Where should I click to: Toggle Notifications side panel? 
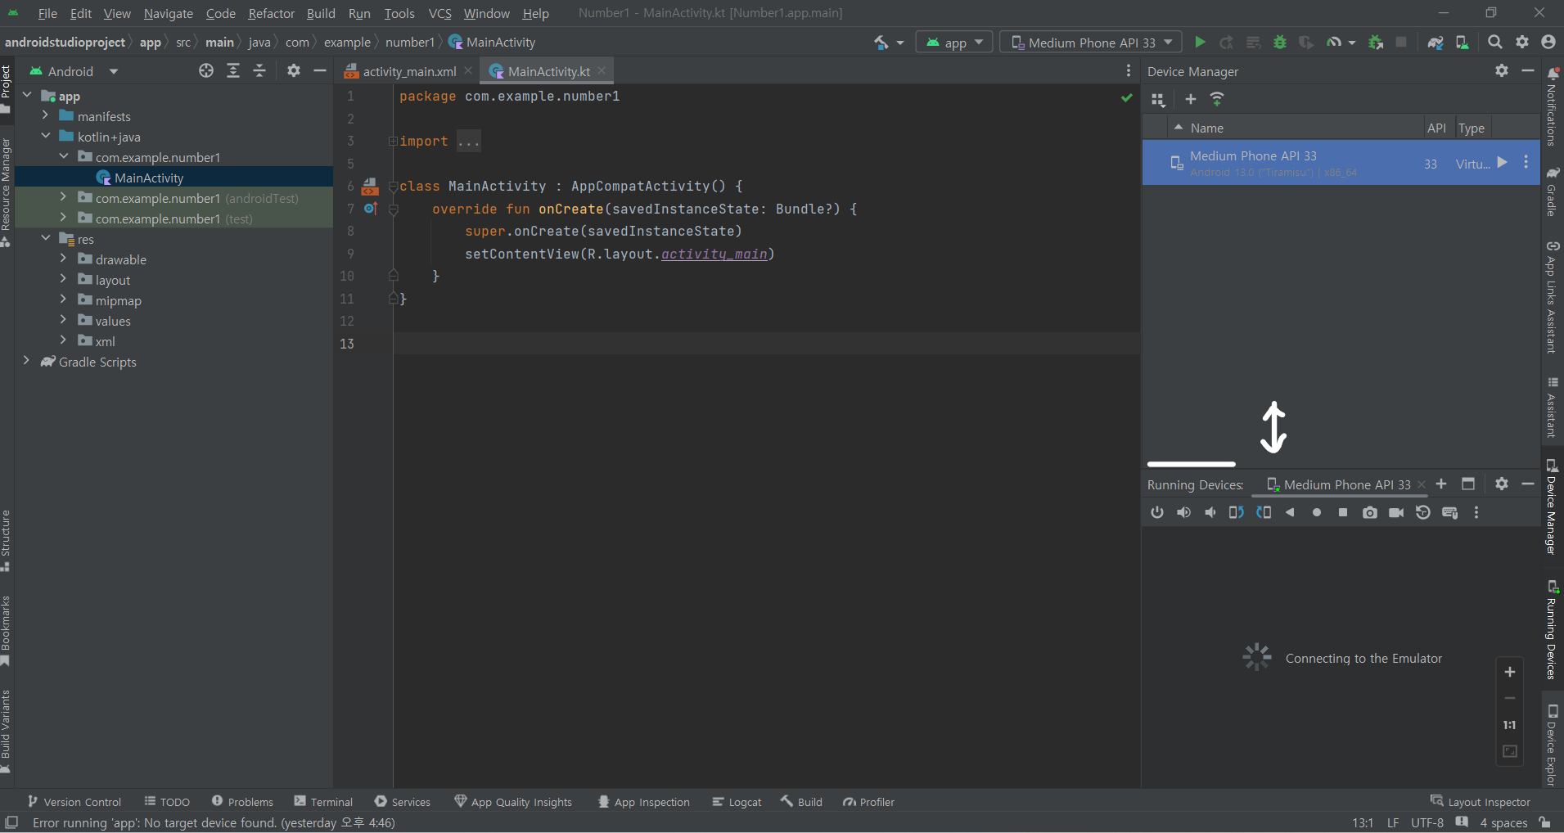coord(1552,106)
